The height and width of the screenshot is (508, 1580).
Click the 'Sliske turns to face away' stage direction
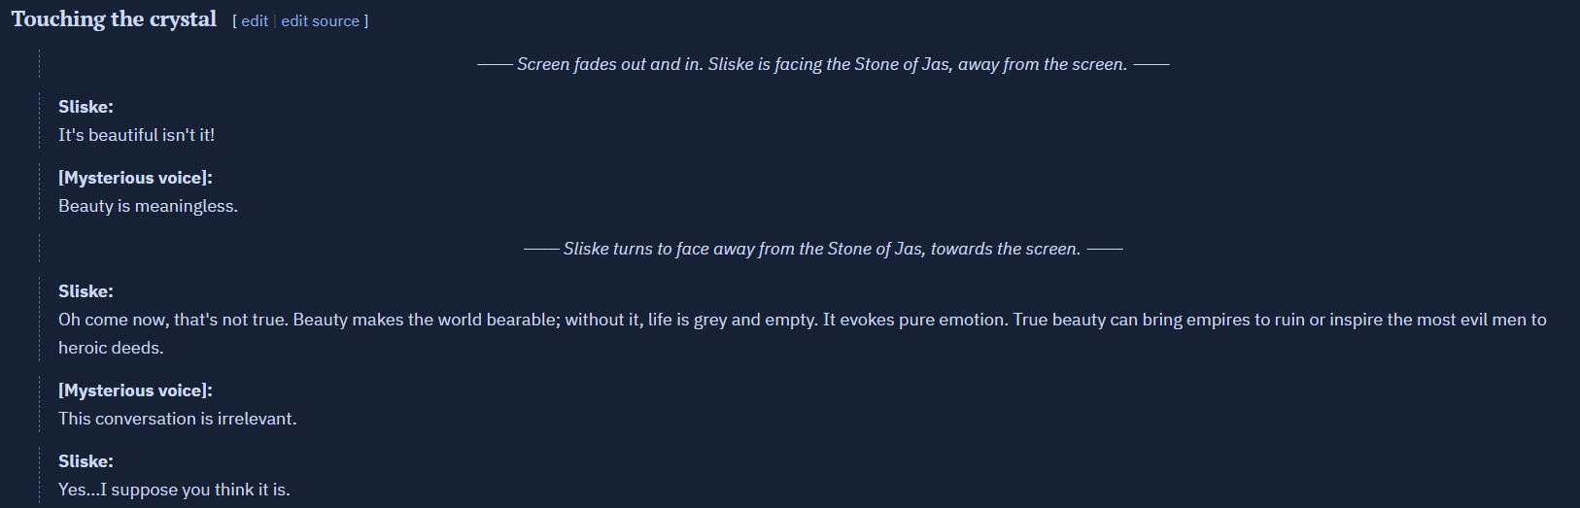822,249
